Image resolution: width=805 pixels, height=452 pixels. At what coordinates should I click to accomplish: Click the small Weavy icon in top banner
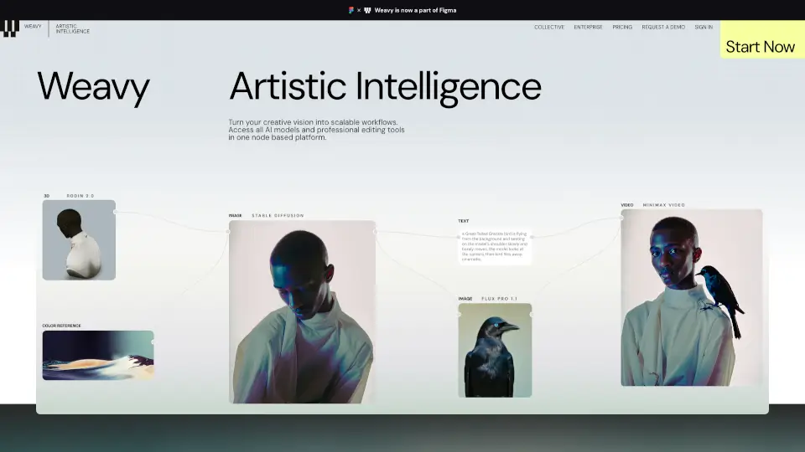367,10
